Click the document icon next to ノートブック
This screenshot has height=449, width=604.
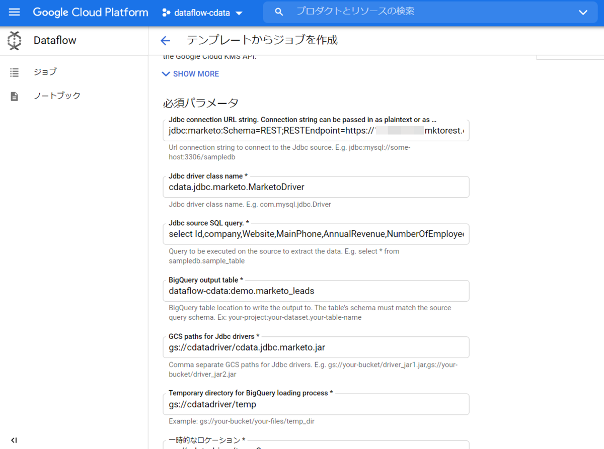(x=14, y=96)
